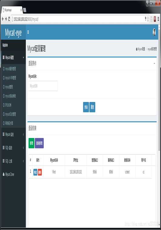Go forward with the browser forward arrow

(x=6, y=19)
